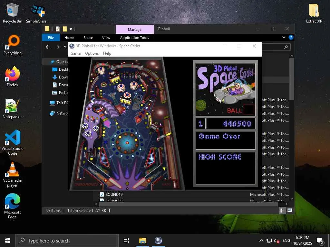The height and width of the screenshot is (247, 330).
Task: Click the '1 item selected 274 KB' status text
Action: 86,210
